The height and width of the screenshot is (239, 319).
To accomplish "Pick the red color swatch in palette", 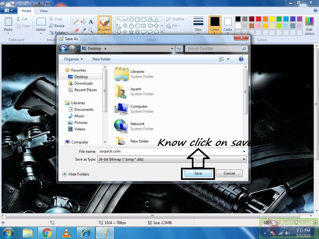I will (259, 19).
